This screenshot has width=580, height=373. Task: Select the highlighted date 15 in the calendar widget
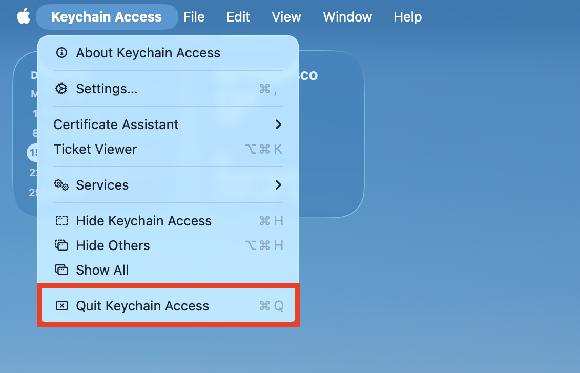point(33,152)
